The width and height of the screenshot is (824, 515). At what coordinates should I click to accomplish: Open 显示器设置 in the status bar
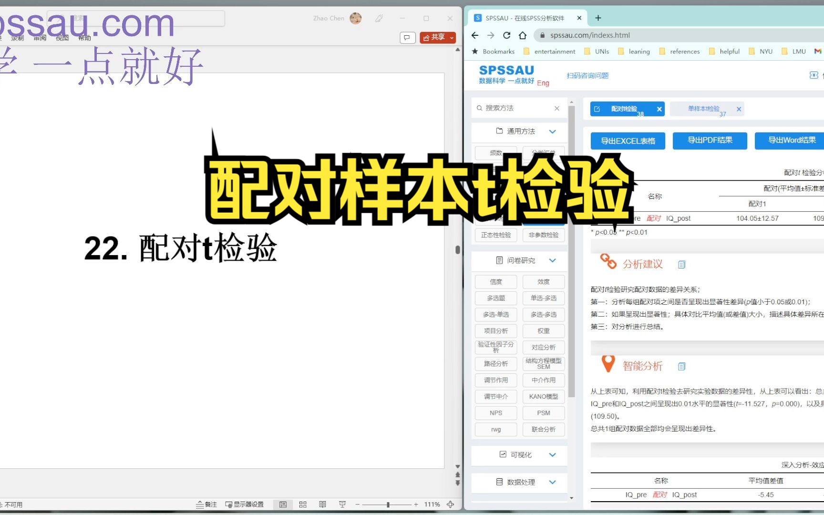[x=245, y=504]
